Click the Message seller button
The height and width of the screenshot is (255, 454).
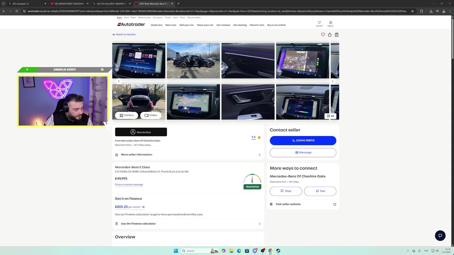tap(303, 153)
